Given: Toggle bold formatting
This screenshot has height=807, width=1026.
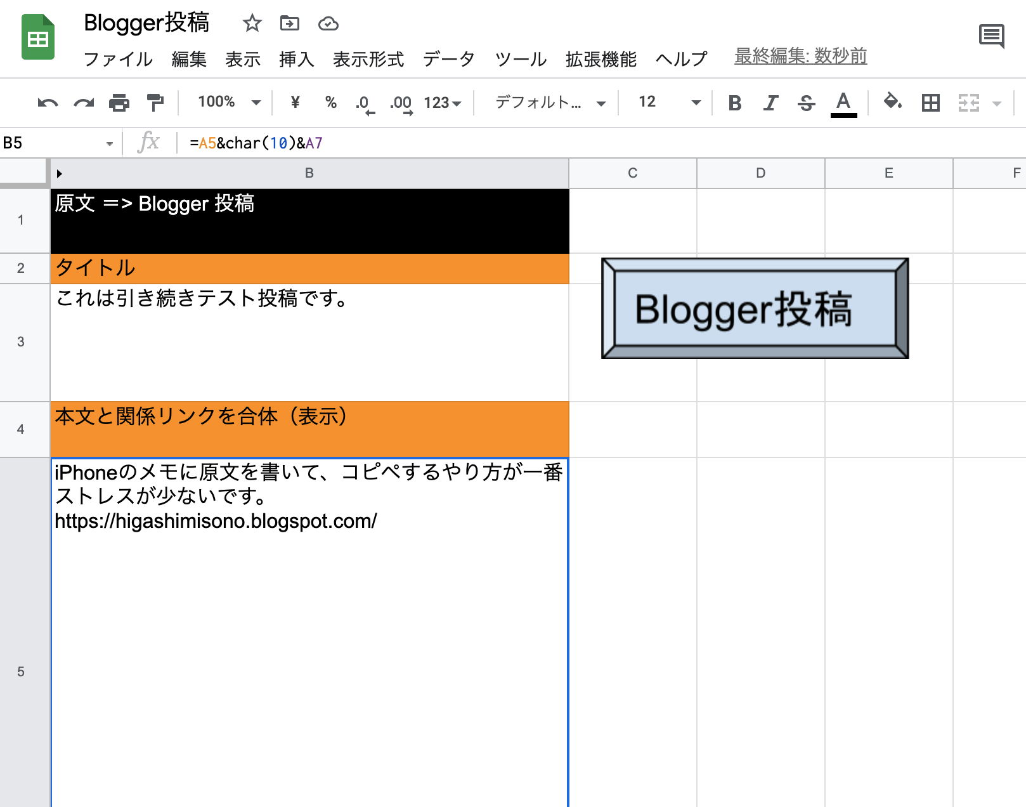Looking at the screenshot, I should coord(735,103).
